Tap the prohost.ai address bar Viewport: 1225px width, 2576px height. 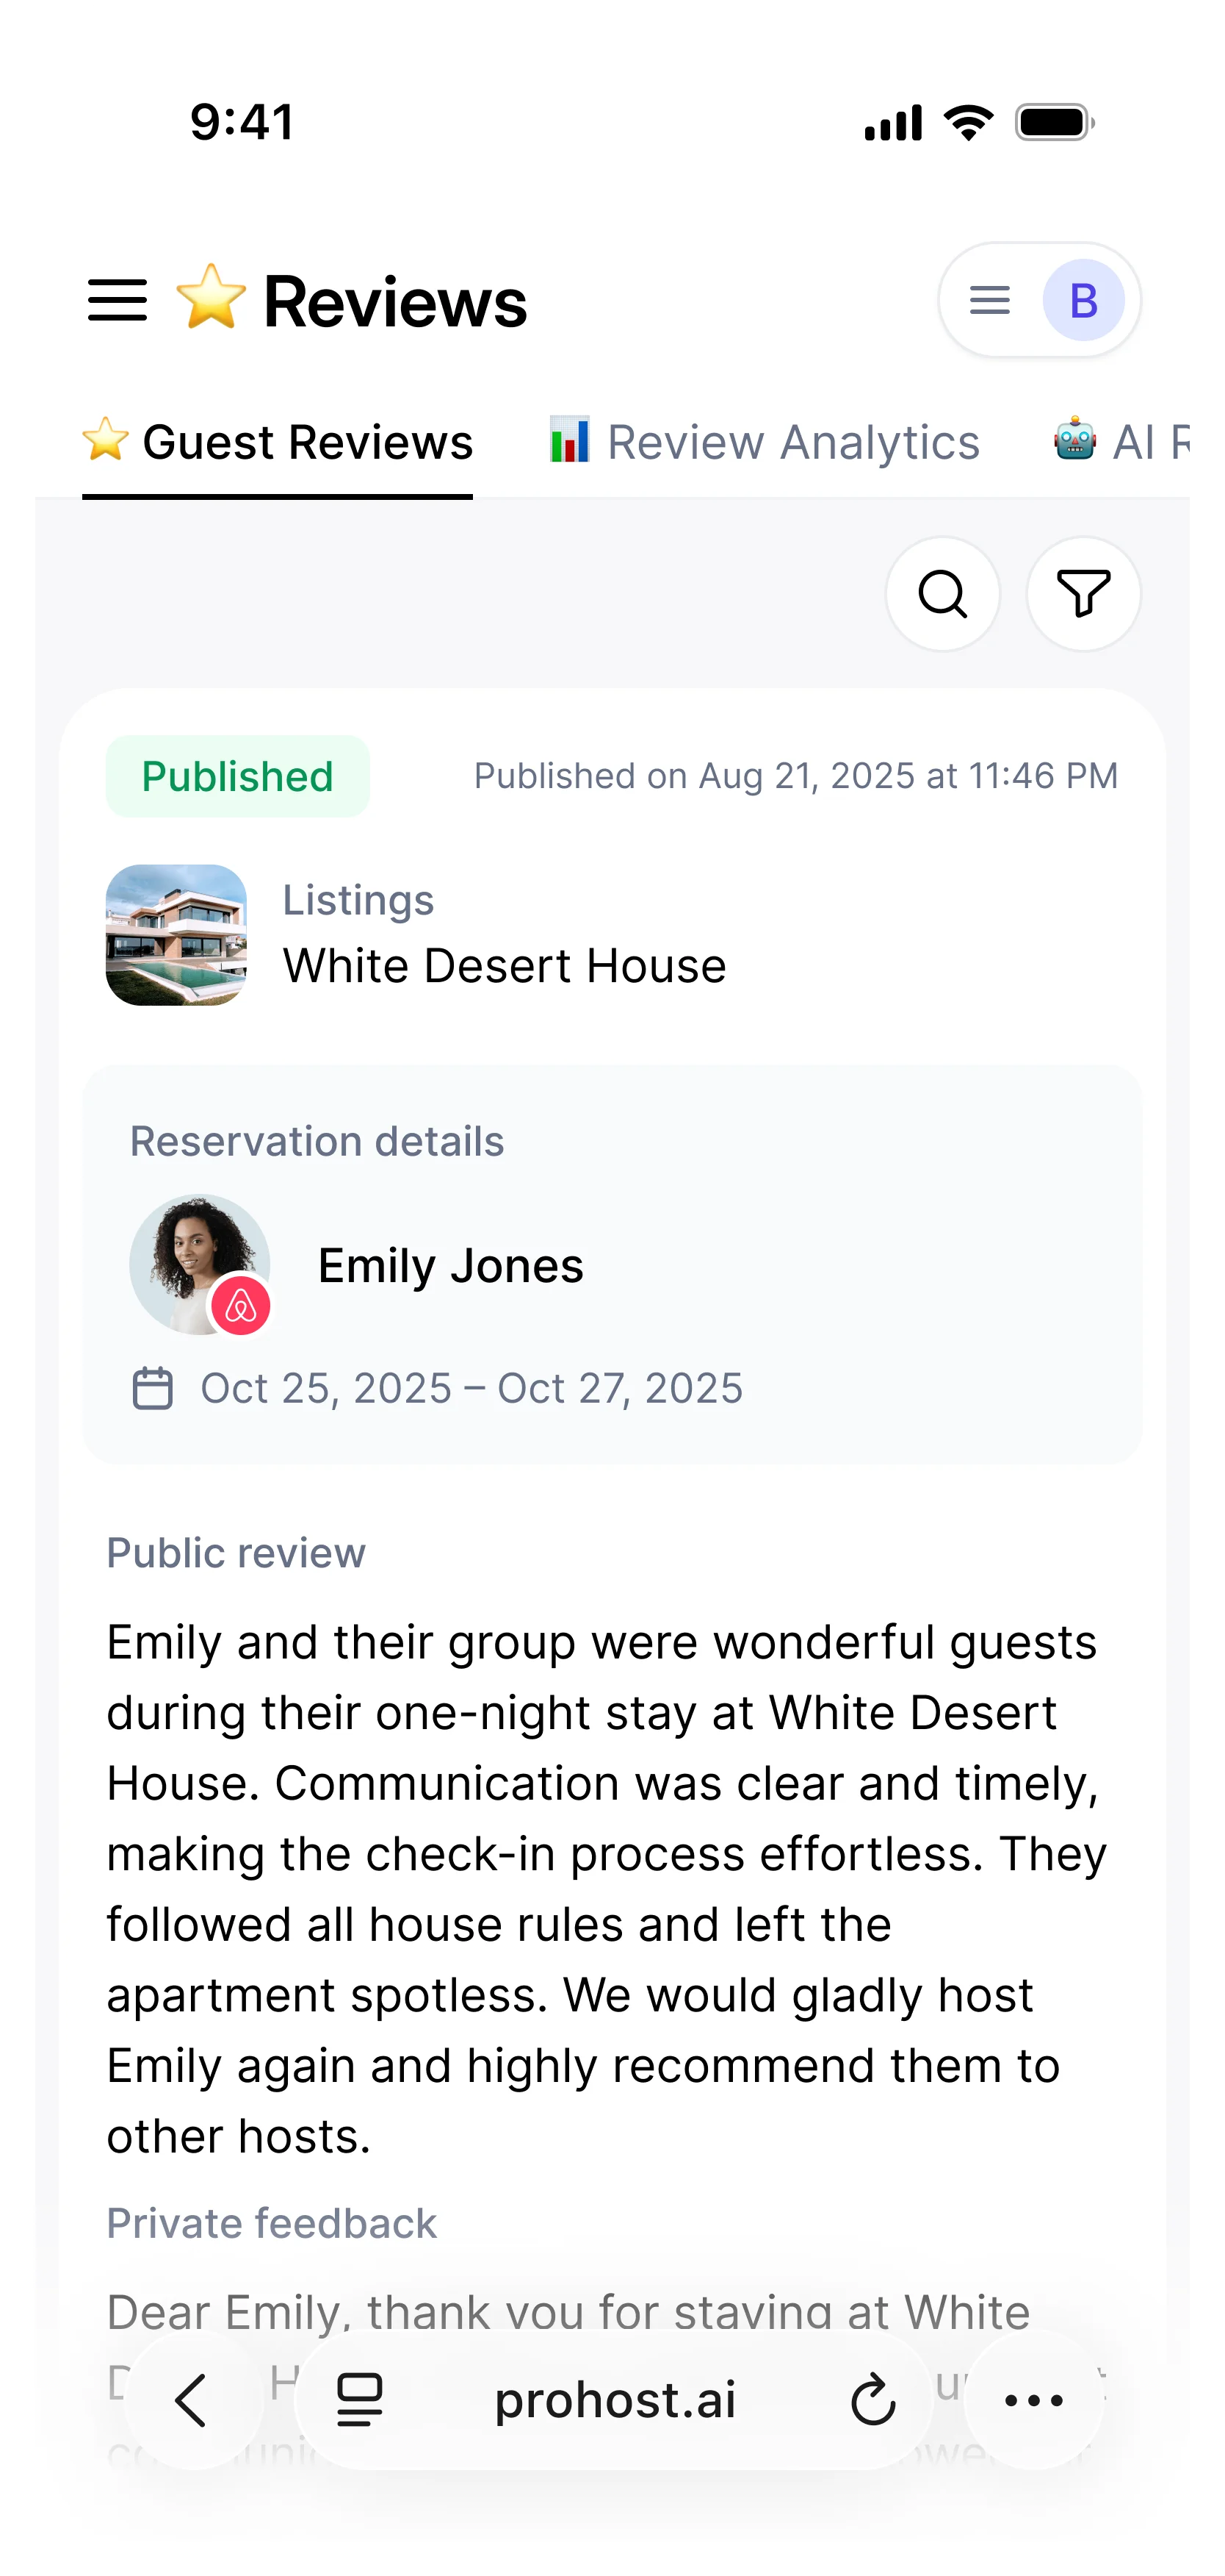tap(615, 2400)
